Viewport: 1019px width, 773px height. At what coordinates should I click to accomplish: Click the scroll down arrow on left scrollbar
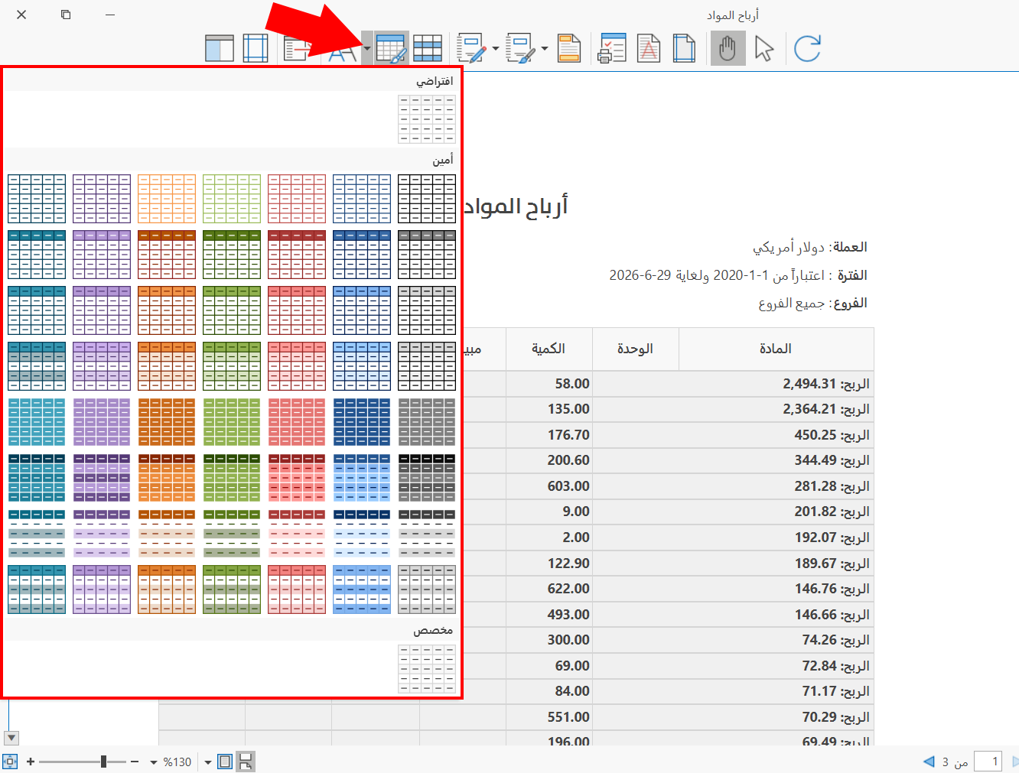click(11, 738)
